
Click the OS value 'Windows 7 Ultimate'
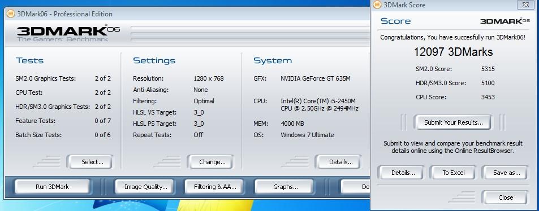(x=307, y=135)
